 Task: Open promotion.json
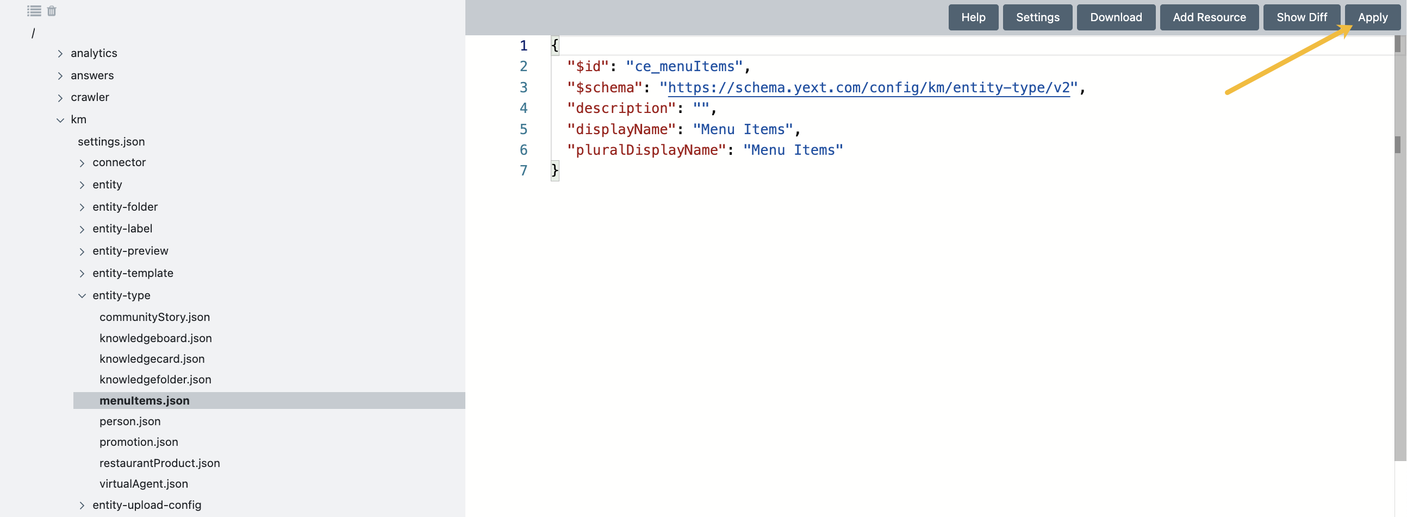tap(139, 442)
